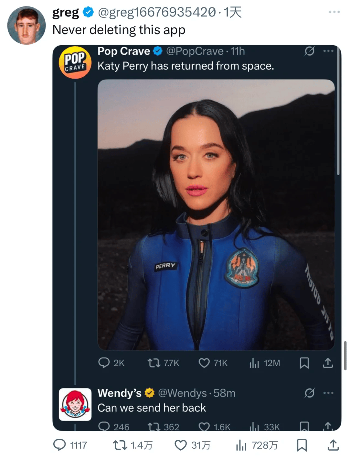The height and width of the screenshot is (460, 349).
Task: Open more options on Wendy's tweet
Action: (328, 393)
